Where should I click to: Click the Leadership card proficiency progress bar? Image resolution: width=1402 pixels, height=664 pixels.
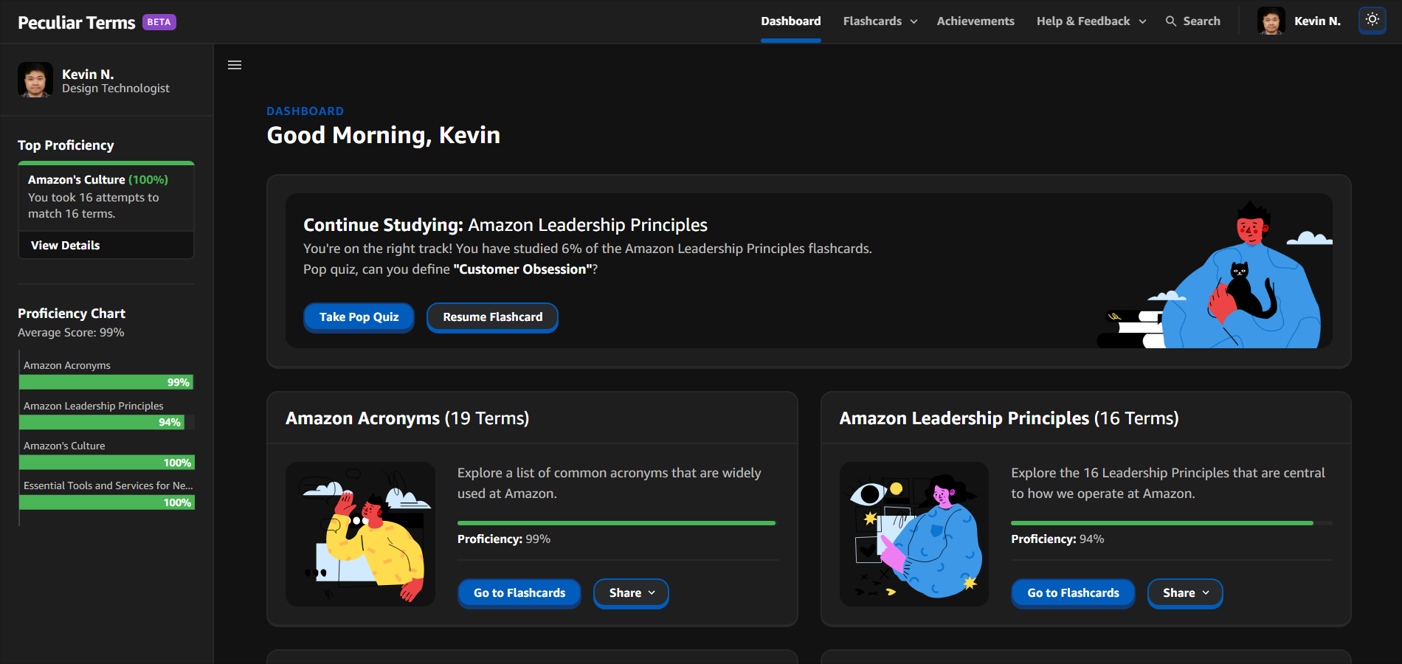pyautogui.click(x=1172, y=523)
